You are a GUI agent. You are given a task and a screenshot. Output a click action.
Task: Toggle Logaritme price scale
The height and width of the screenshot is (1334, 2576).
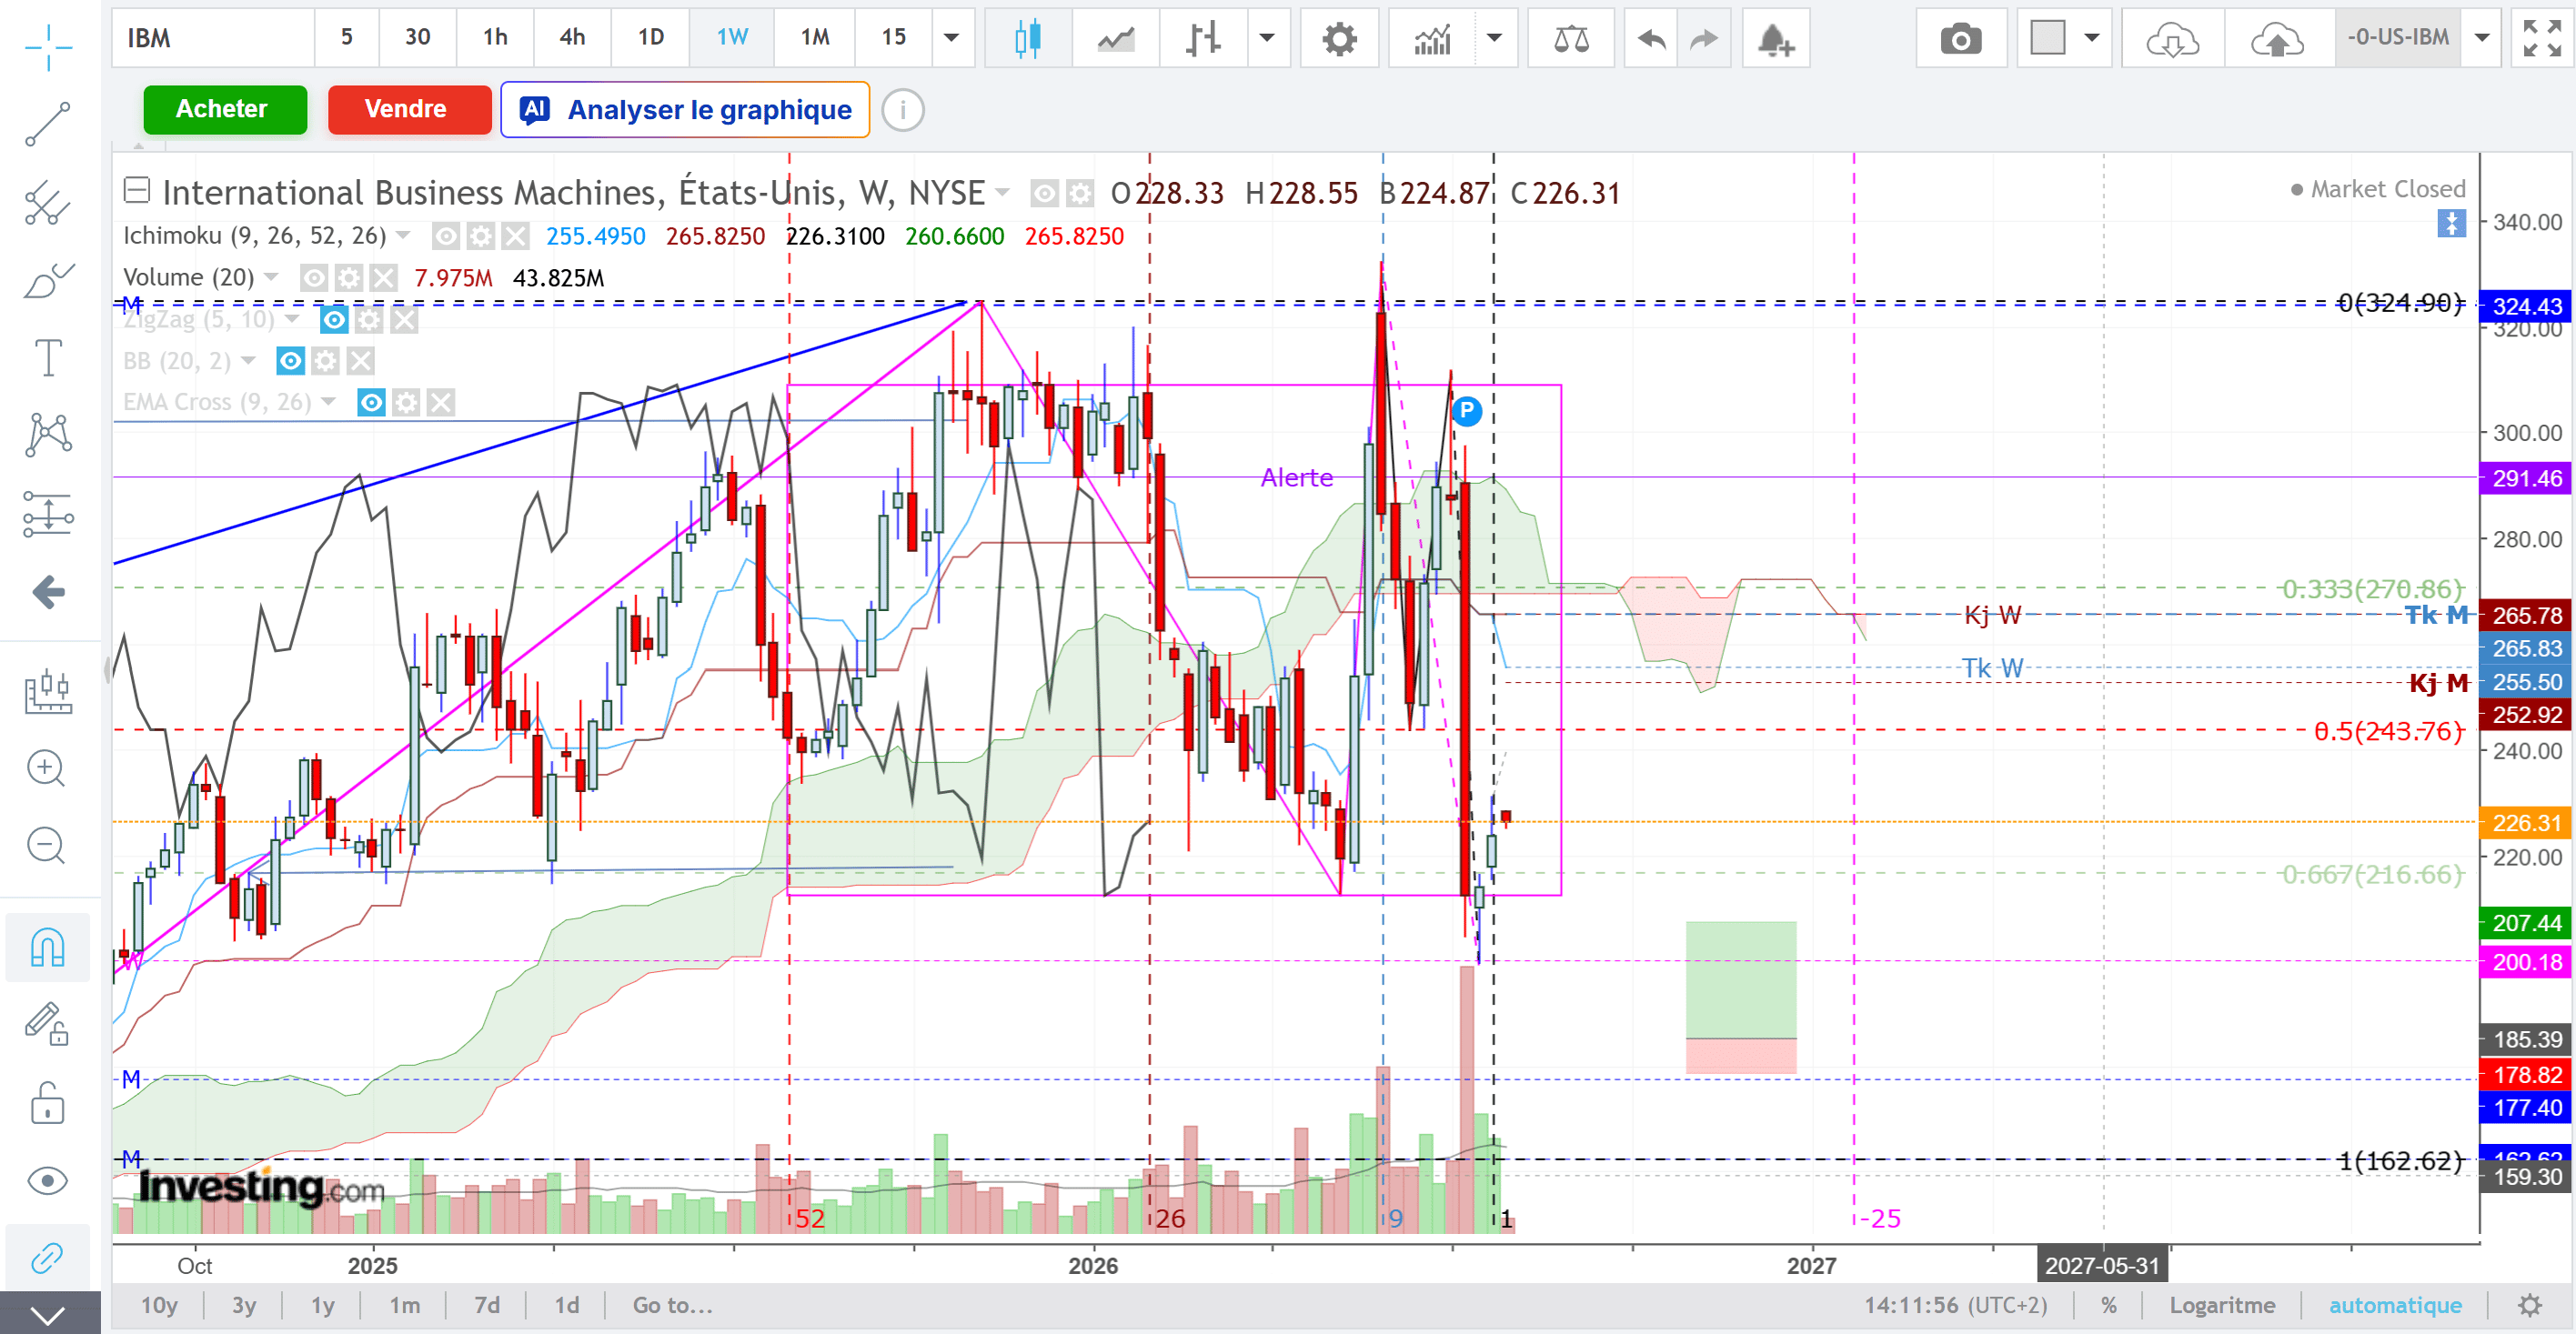point(2222,1305)
